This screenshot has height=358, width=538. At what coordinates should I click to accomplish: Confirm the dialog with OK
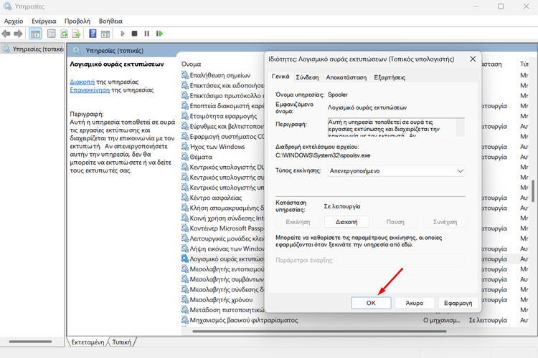371,303
